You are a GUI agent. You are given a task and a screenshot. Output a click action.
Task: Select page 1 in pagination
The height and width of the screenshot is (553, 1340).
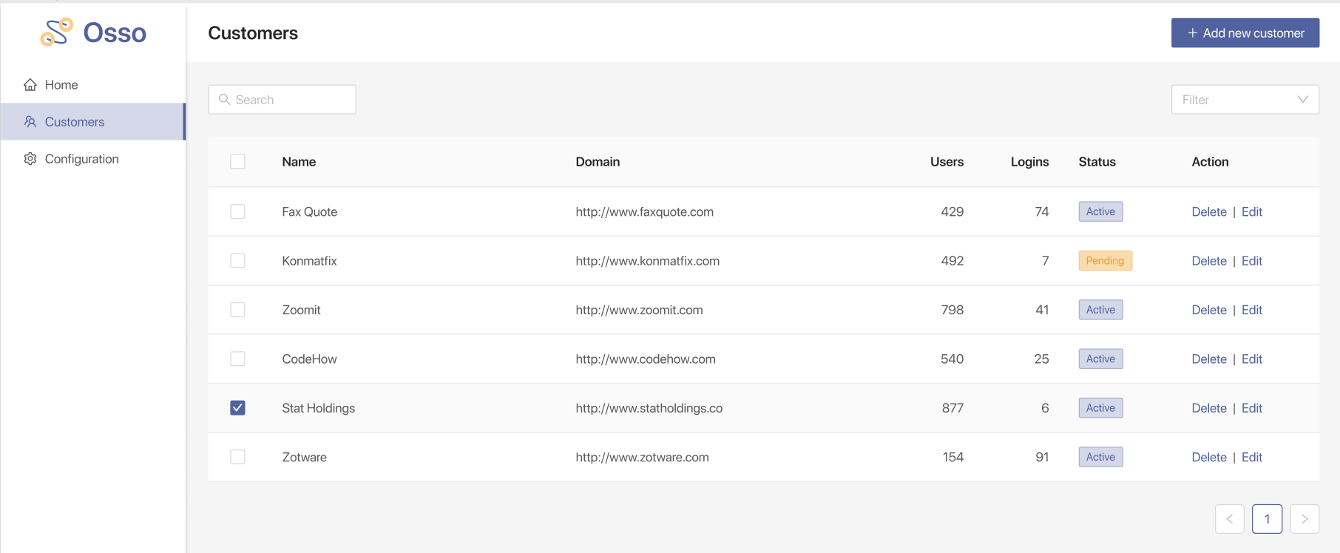[x=1267, y=519]
